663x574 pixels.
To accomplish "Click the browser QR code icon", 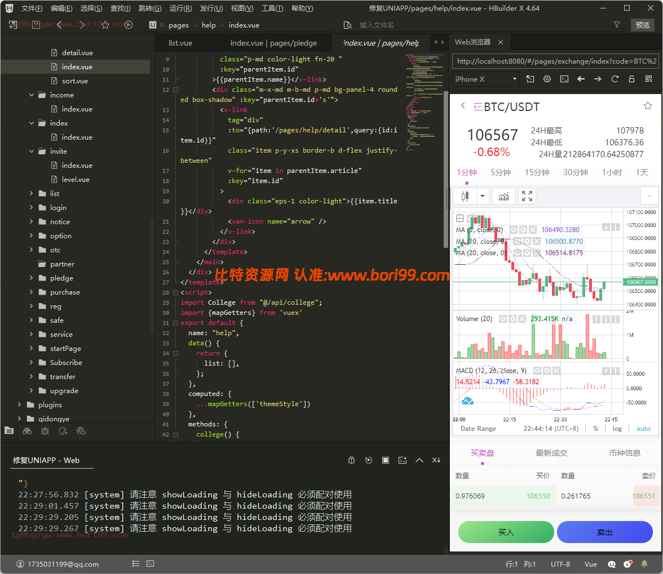I will pos(648,79).
